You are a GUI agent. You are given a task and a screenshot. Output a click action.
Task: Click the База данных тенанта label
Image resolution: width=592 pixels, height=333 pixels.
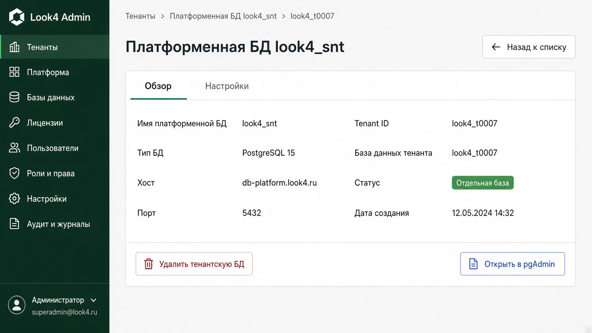pos(393,153)
